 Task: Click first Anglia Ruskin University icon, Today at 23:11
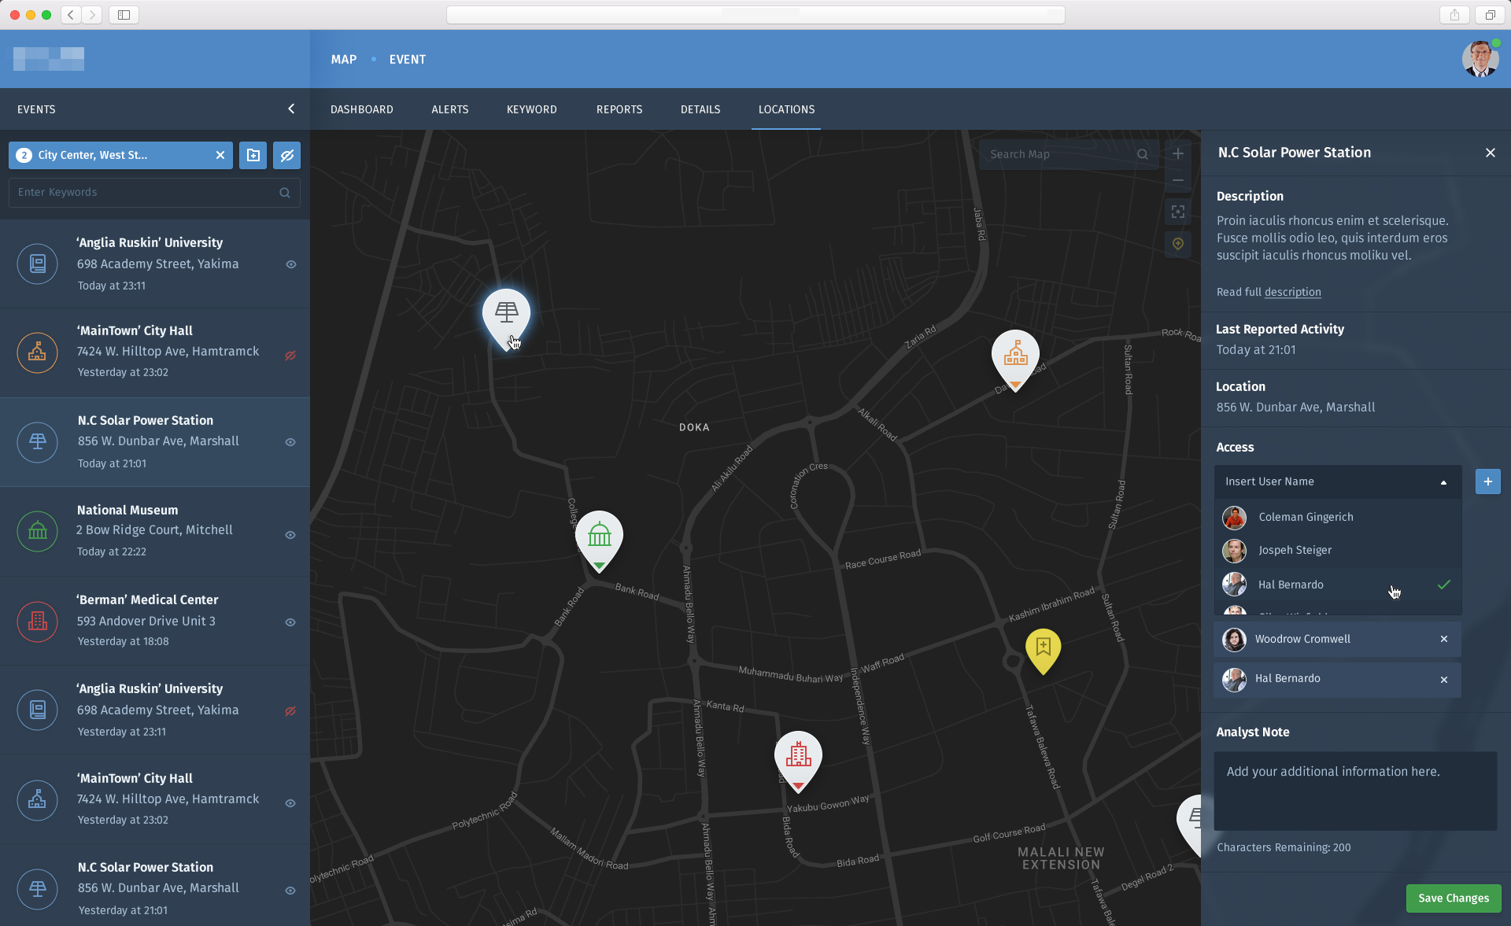(37, 264)
